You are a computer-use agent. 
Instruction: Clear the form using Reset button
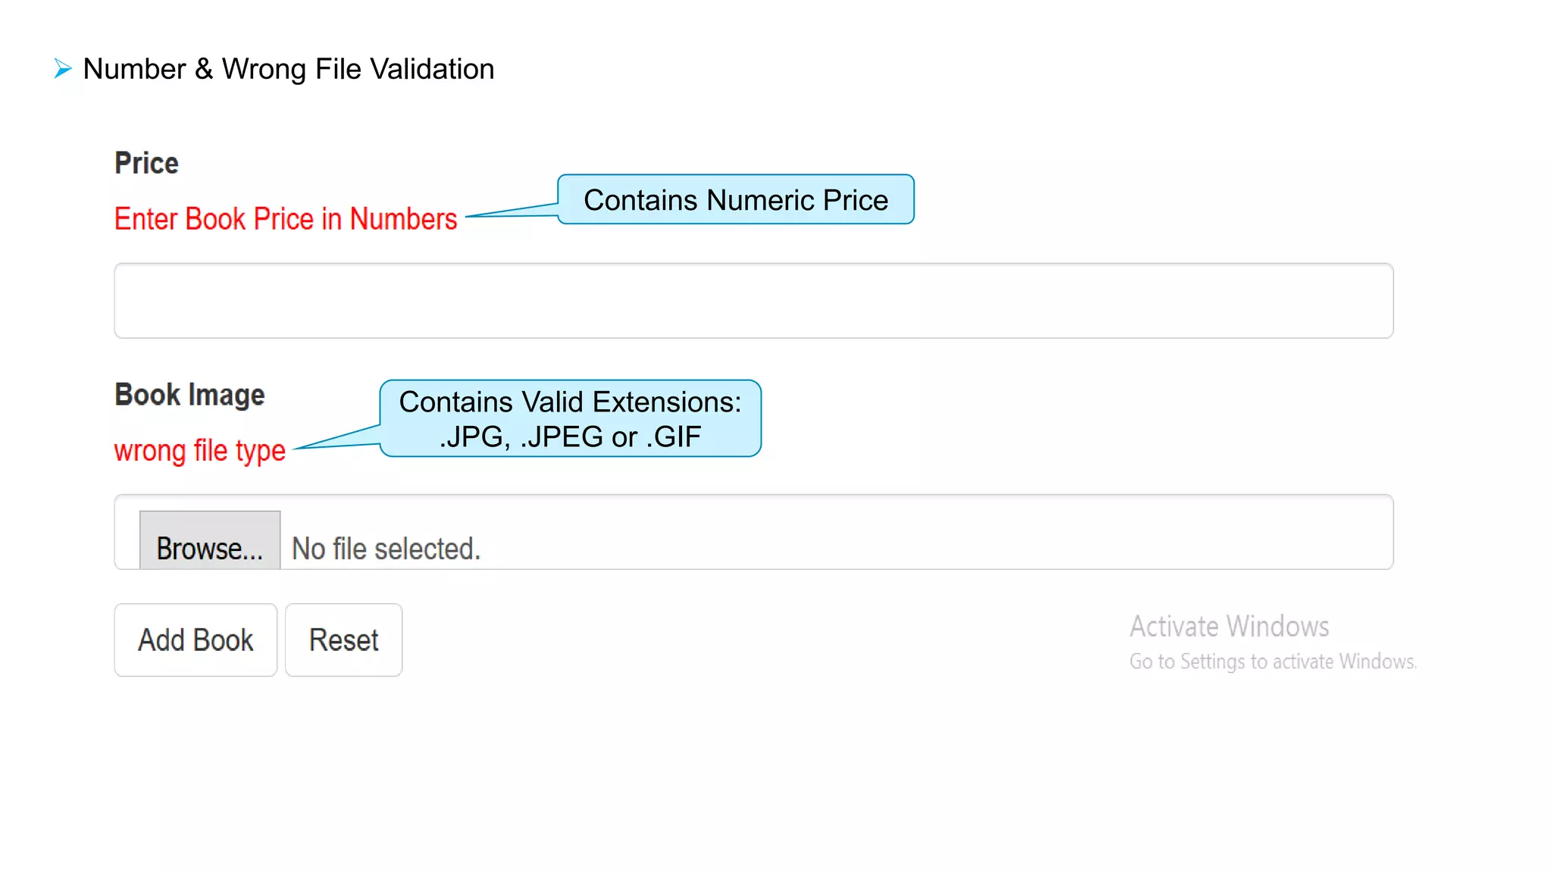click(343, 640)
